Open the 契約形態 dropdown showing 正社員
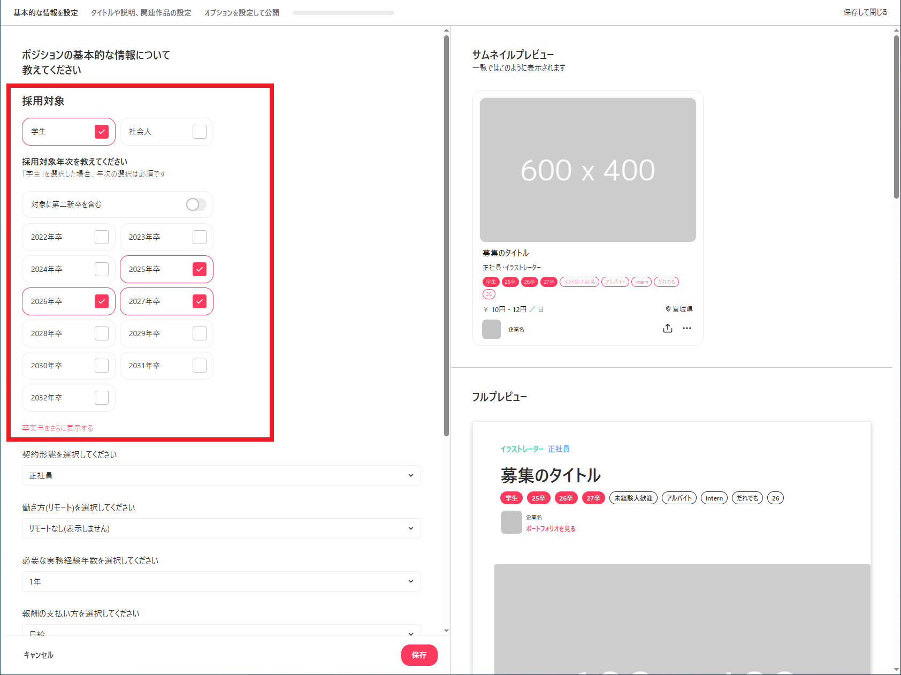The image size is (901, 675). (x=221, y=475)
